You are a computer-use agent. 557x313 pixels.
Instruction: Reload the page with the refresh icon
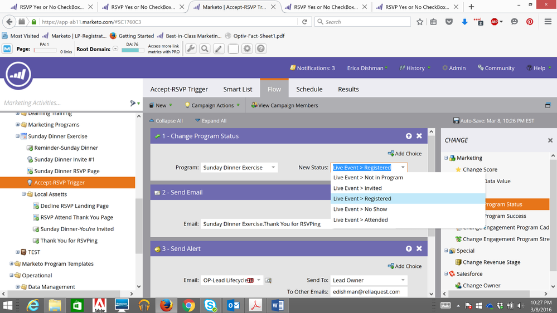(304, 22)
